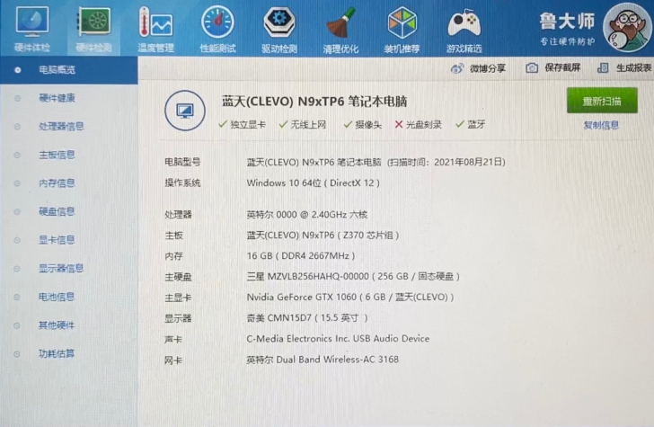Click the report icon for 生成报表

[603, 68]
